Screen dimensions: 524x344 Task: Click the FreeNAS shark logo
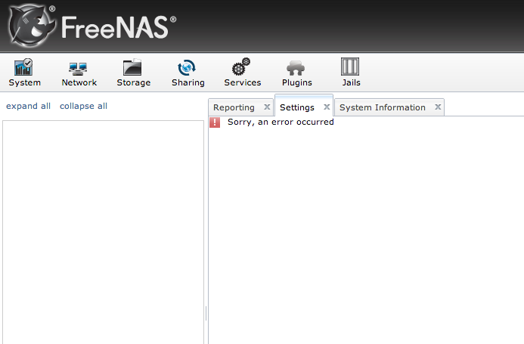click(32, 26)
